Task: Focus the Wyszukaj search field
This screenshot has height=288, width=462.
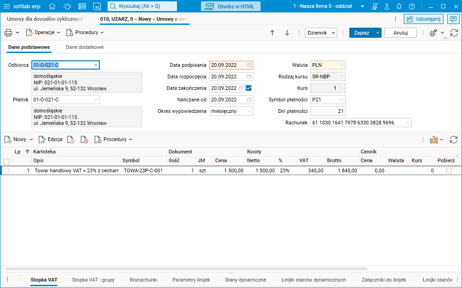Action: pos(142,6)
